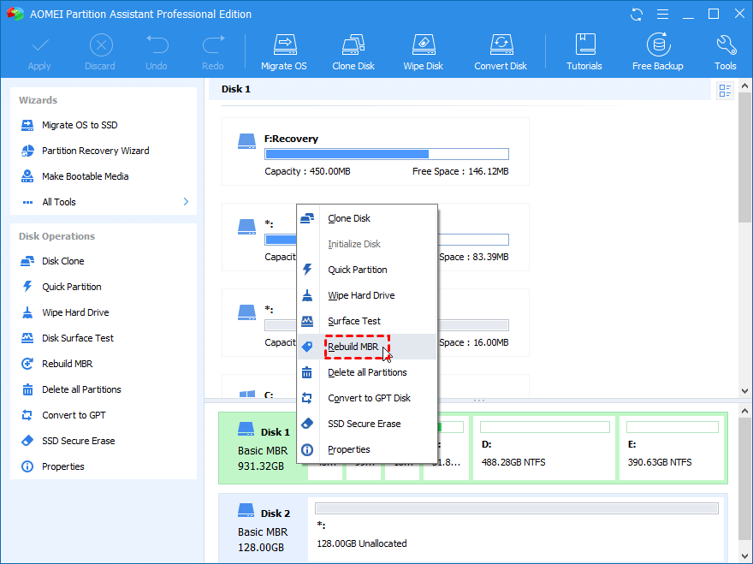Image resolution: width=753 pixels, height=564 pixels.
Task: Select Convert to GPT Disk menu entry
Action: tap(369, 398)
